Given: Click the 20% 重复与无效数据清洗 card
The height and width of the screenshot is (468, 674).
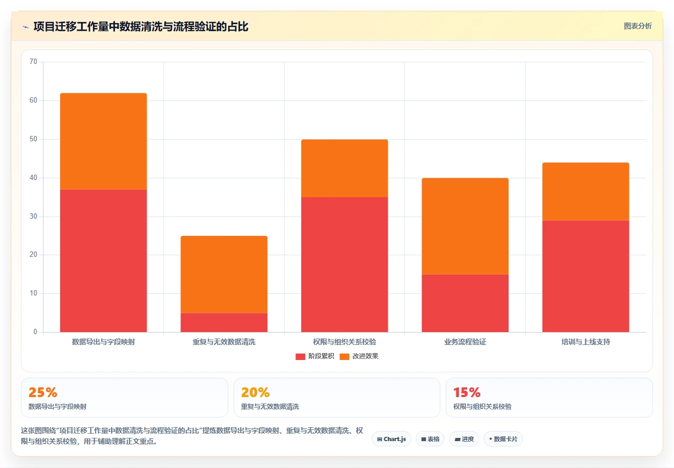Looking at the screenshot, I should (x=337, y=398).
